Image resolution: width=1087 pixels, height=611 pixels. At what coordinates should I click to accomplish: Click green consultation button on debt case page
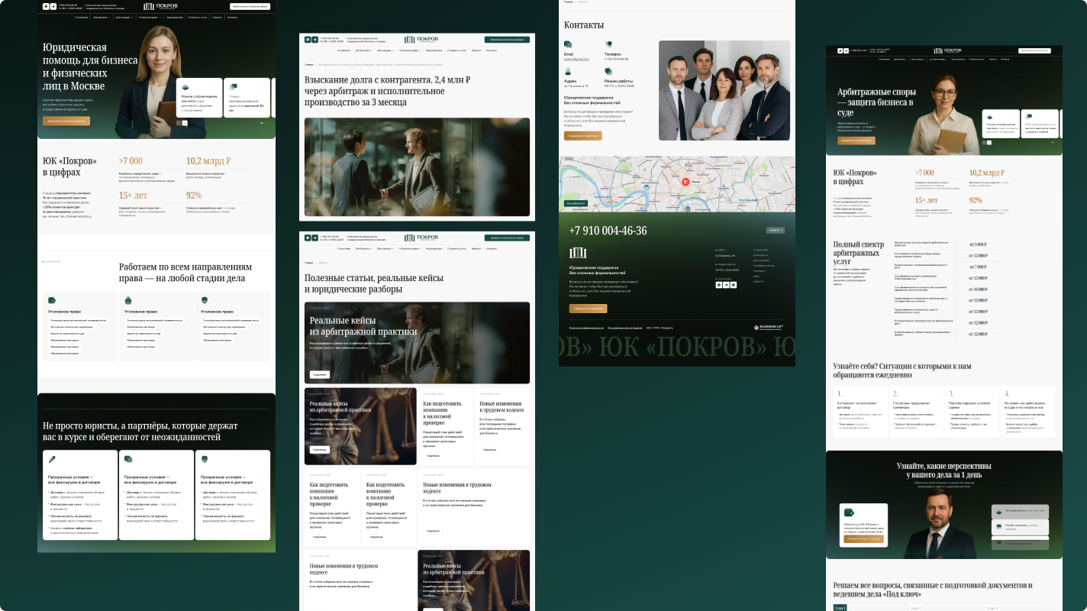coord(507,40)
